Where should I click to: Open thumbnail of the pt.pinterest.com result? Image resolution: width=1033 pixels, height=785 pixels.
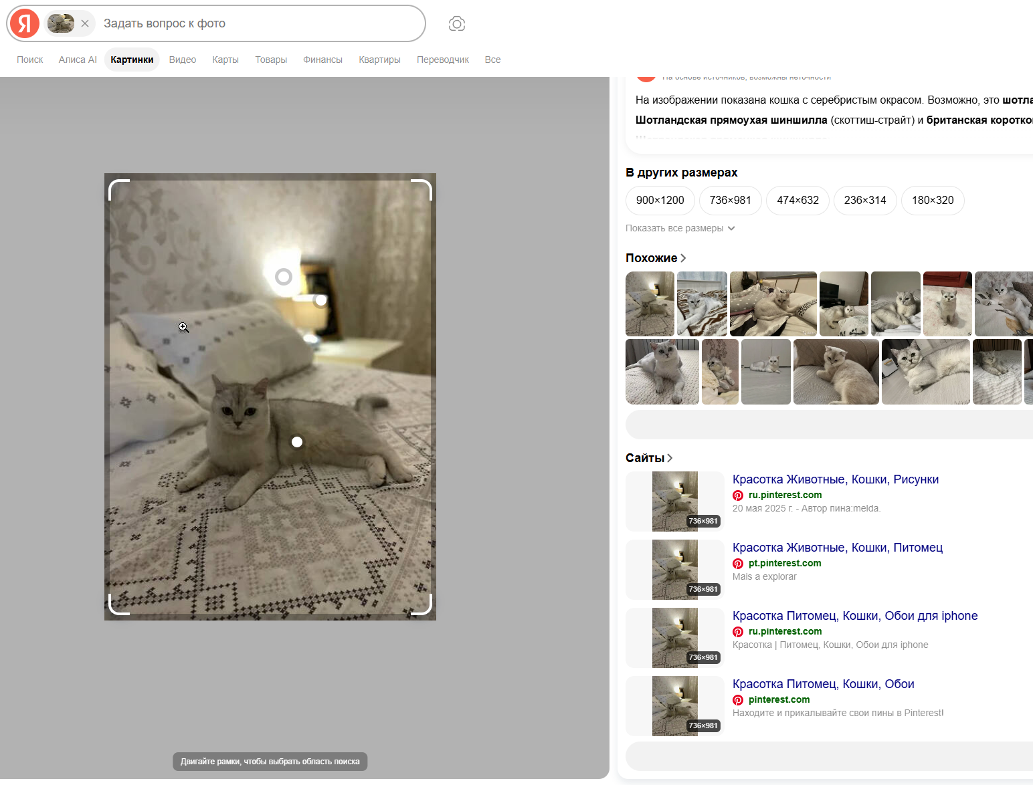(675, 570)
